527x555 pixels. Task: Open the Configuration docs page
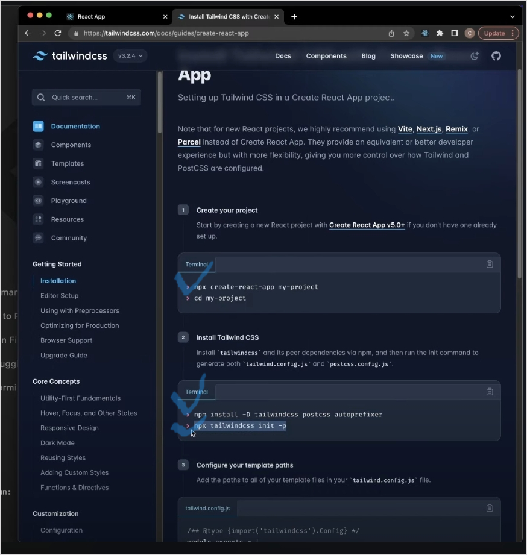[x=62, y=530]
